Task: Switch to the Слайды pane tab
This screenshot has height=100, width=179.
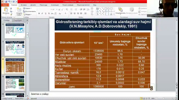Action: click(7, 20)
